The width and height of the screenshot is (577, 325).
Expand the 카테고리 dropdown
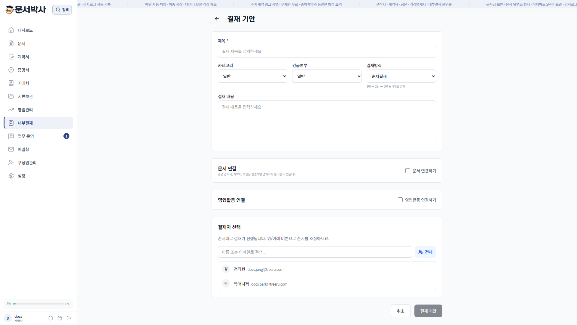(252, 76)
